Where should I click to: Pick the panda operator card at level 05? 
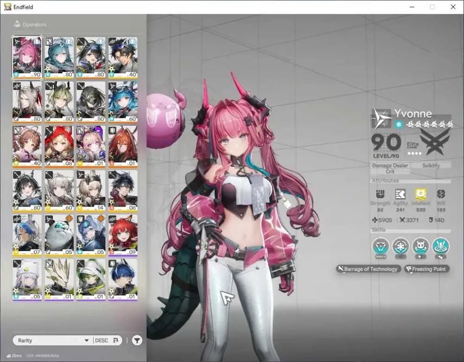tap(59, 235)
